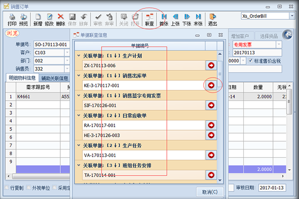299x199 pixels.
Task: Open linked invoice SIF-170126-001 via arrow
Action: tap(211, 105)
